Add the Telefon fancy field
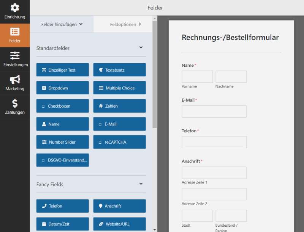Screen dimensions: 304x232 click(63, 206)
